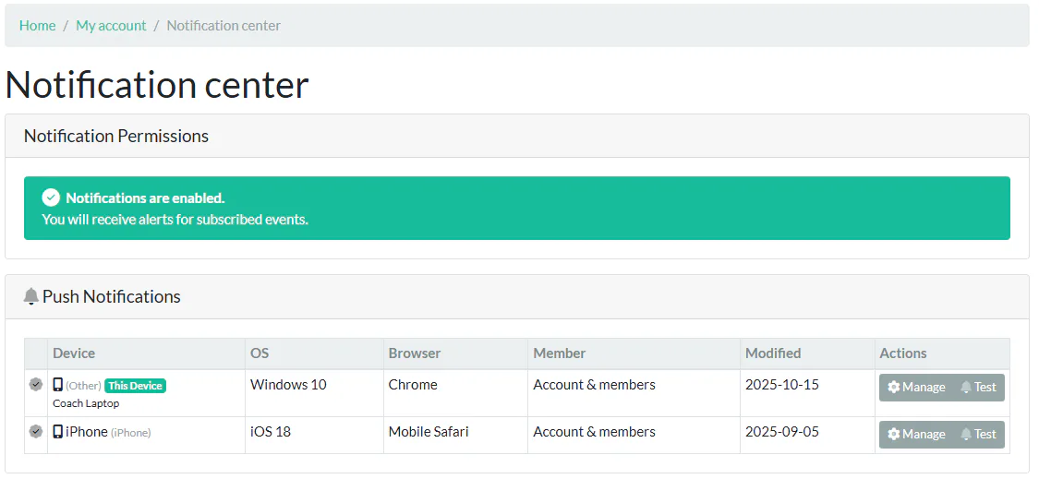Click the Notification Permissions panel header

click(x=517, y=136)
